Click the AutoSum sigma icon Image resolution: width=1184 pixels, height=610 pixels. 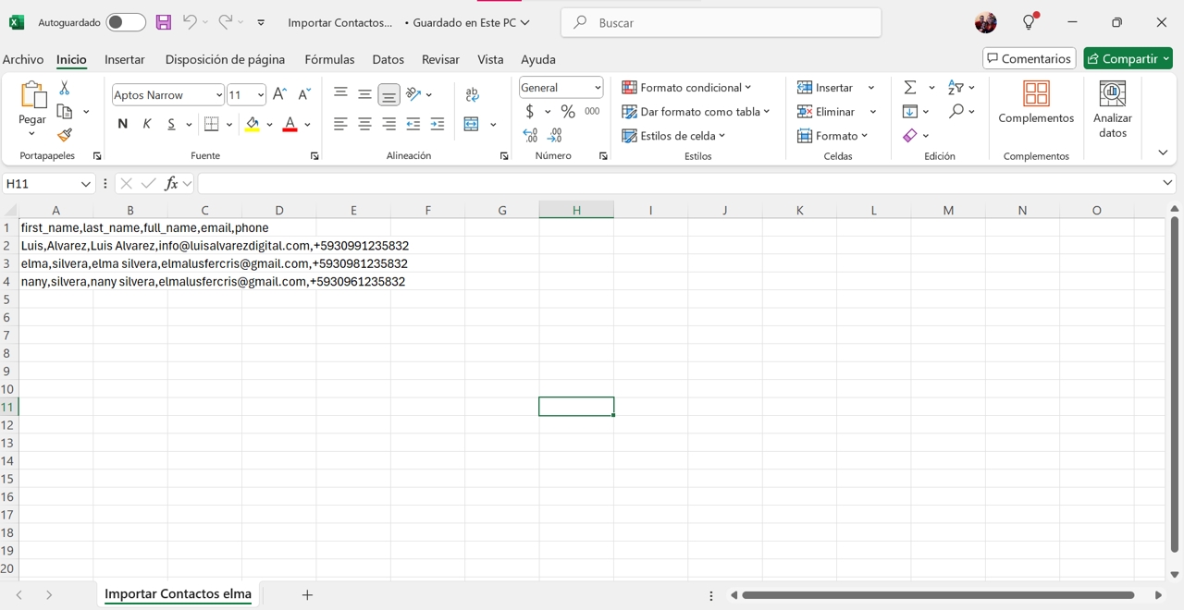tap(910, 88)
